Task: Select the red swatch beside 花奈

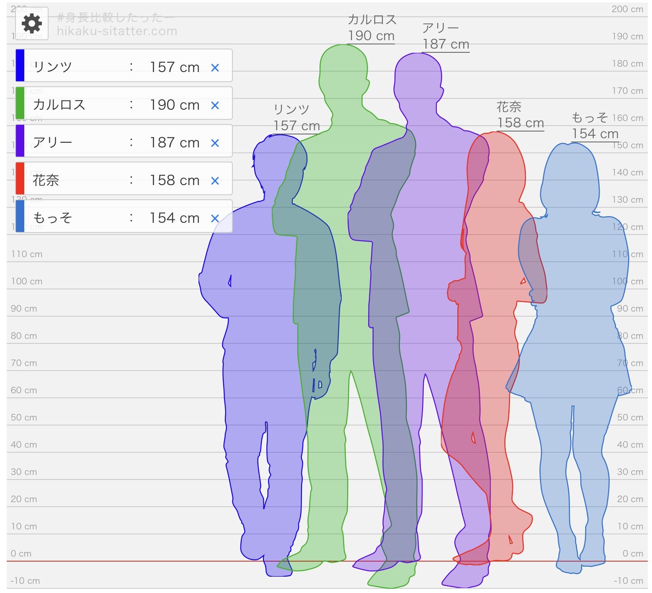Action: point(20,178)
